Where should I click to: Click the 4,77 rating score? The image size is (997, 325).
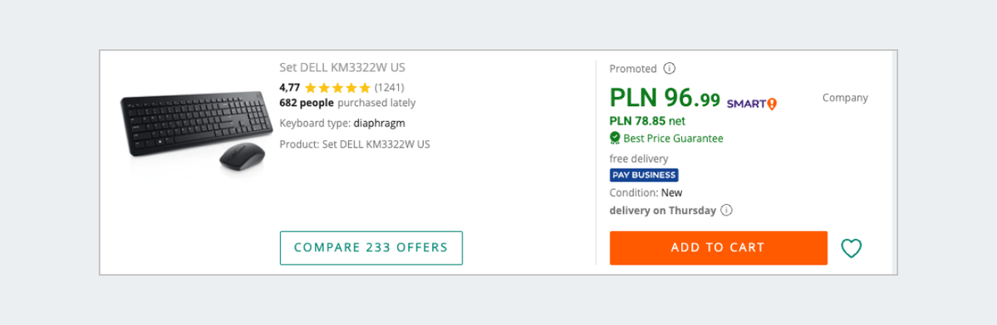point(289,87)
